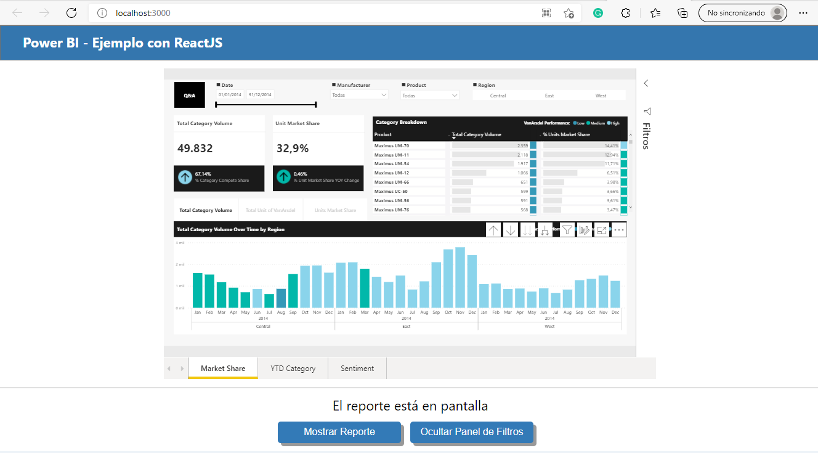
Task: Open focus mode for the volume chart
Action: coord(601,229)
